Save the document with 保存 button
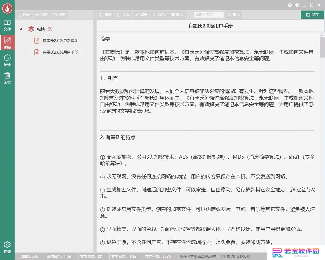This screenshot has width=325, height=260. point(312,15)
